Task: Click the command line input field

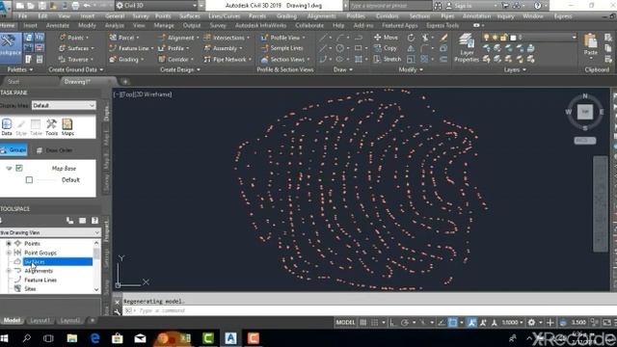Action: point(370,310)
